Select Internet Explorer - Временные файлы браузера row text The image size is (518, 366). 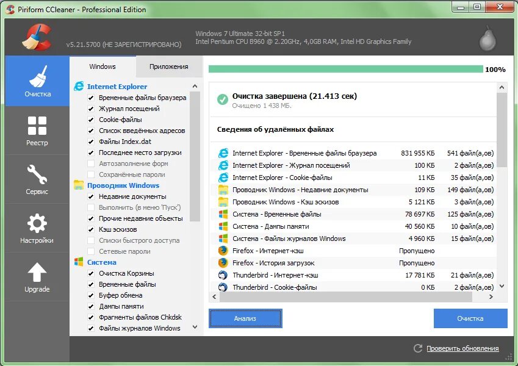(x=304, y=153)
